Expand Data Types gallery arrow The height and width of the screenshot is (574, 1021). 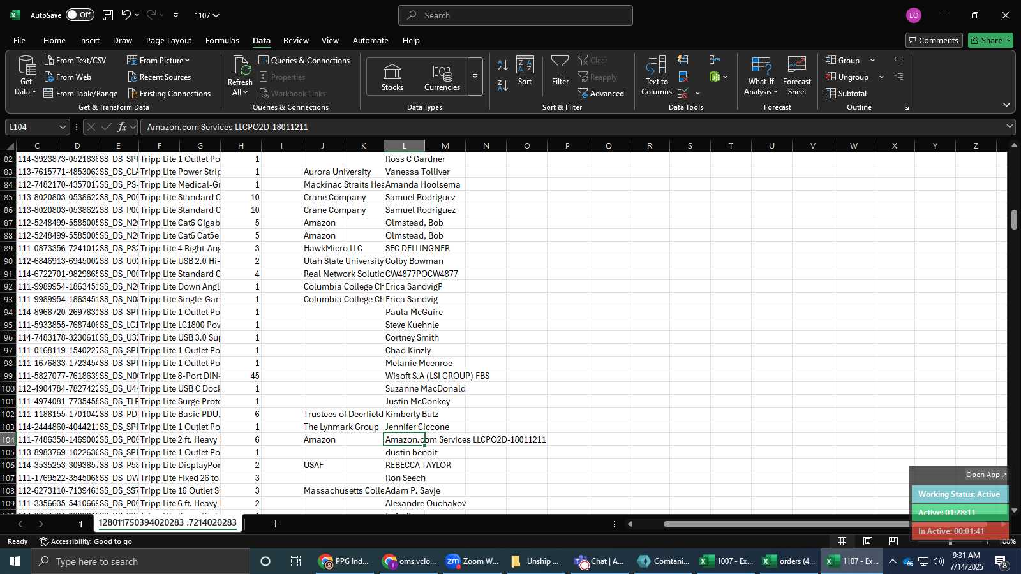pos(475,77)
